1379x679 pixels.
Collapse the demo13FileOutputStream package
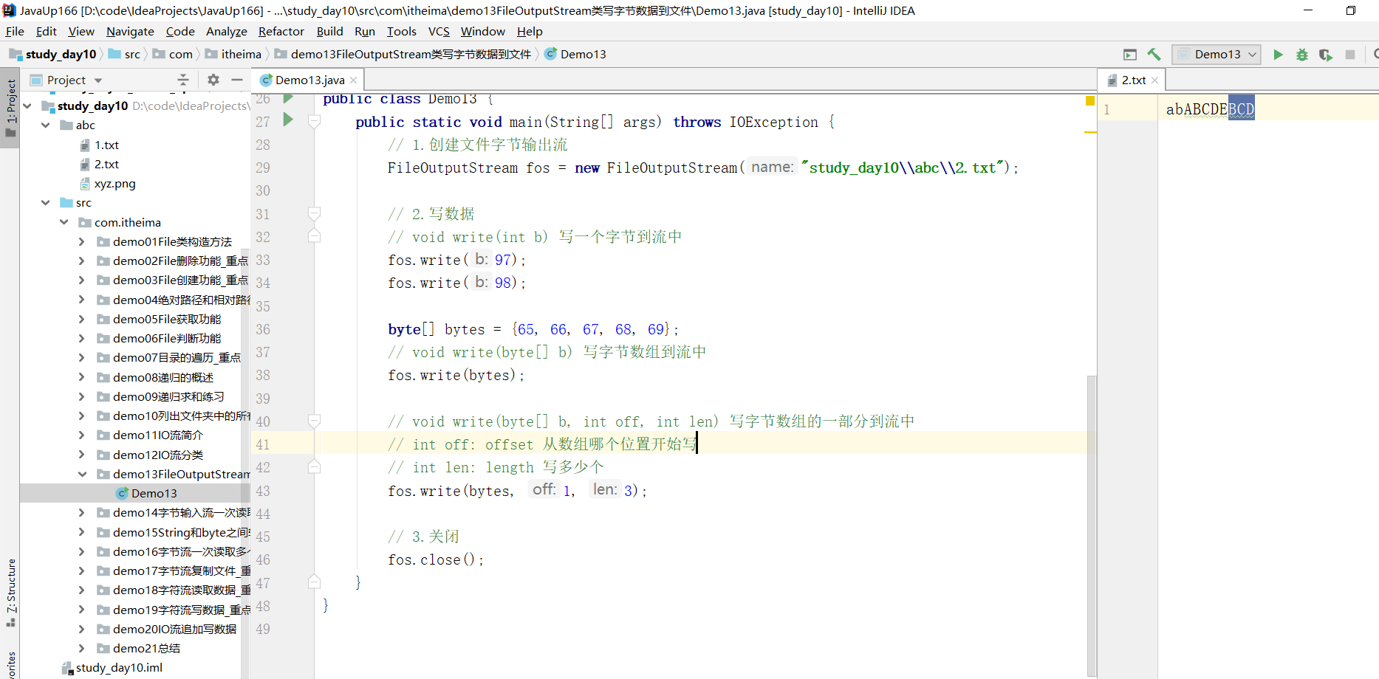pos(82,474)
